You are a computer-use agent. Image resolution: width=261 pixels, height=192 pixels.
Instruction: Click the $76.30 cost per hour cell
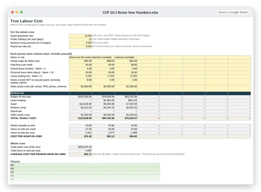click(x=80, y=136)
